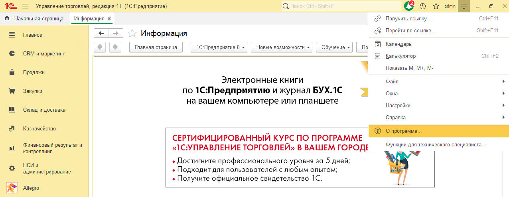This screenshot has width=509, height=197.
Task: Open Продажи section
Action: click(44, 72)
